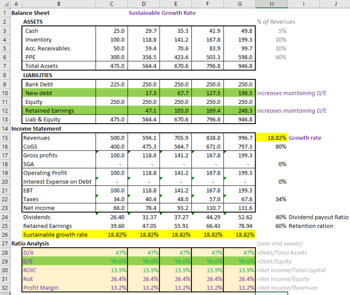Select the 'Income Statement' heading
350x295 pixels.
(36, 129)
